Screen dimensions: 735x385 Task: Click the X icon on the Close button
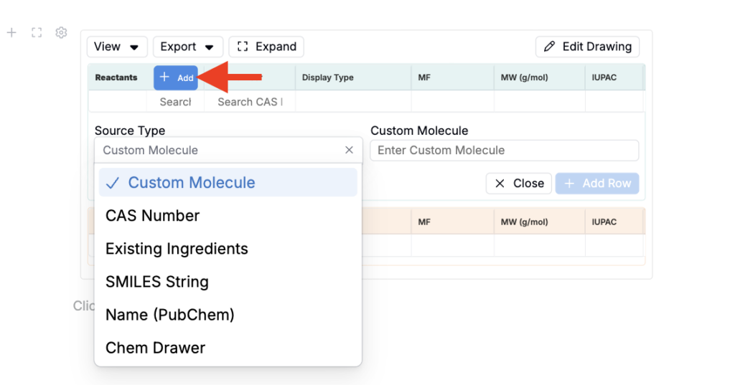500,183
